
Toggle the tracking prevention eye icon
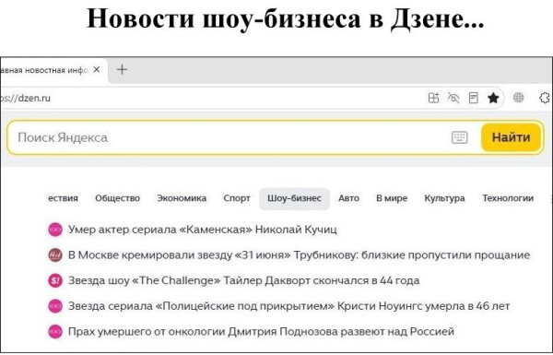pyautogui.click(x=453, y=98)
